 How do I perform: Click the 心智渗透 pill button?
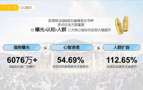tap(71, 47)
